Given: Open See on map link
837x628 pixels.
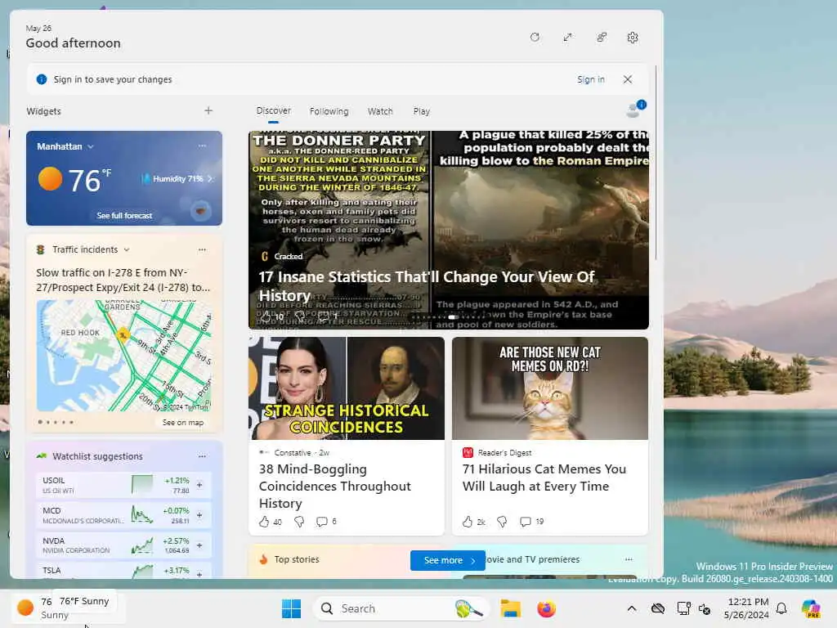Looking at the screenshot, I should click(183, 423).
